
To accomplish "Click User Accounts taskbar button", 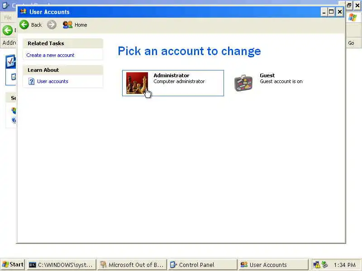I will [273, 265].
